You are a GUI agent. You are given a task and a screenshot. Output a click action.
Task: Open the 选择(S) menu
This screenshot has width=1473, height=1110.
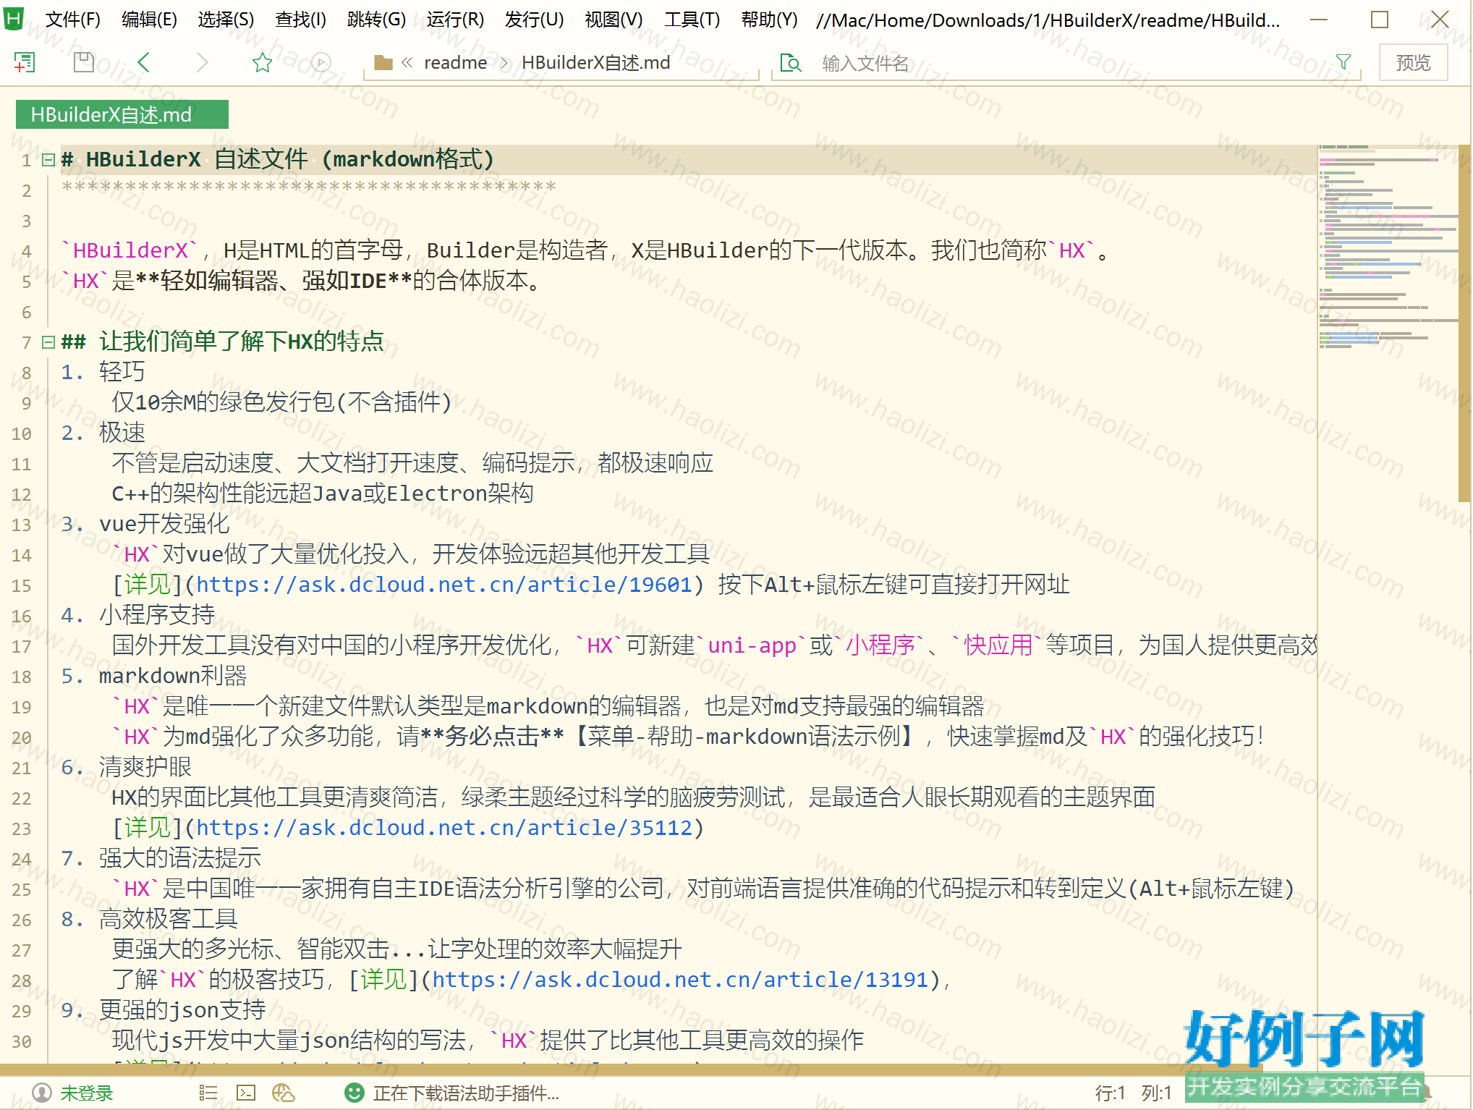pos(226,20)
